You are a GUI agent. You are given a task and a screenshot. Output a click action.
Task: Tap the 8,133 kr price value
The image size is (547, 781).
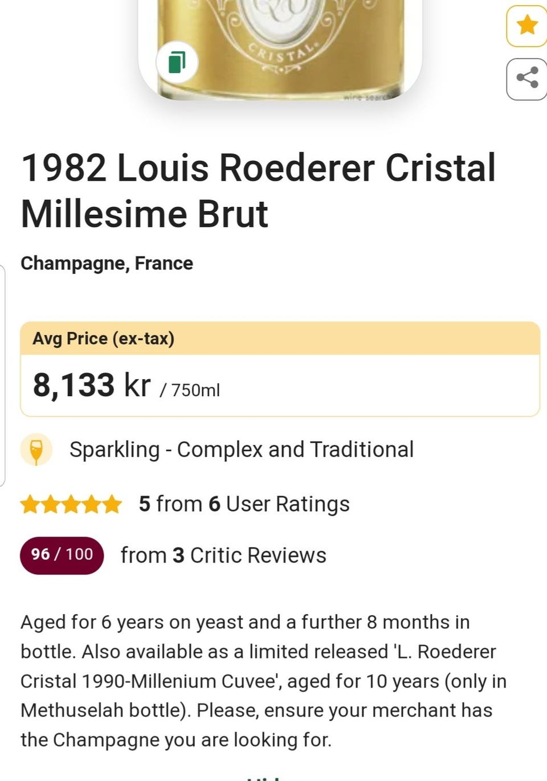pyautogui.click(x=92, y=385)
